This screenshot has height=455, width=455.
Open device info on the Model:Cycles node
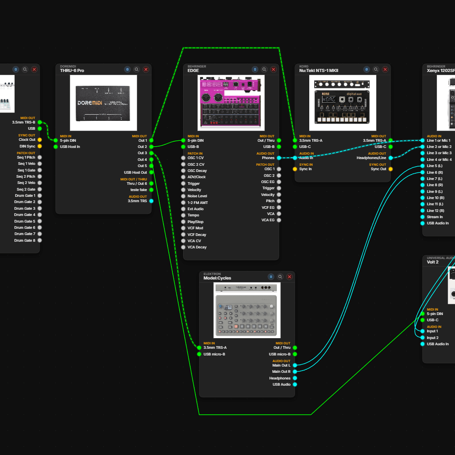(x=271, y=276)
